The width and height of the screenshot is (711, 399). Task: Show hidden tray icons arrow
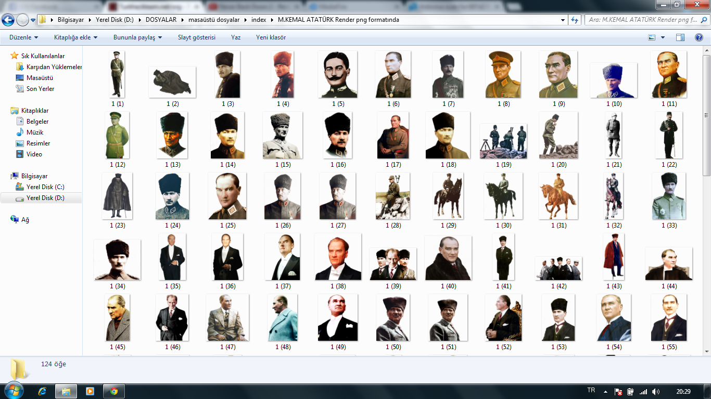click(x=605, y=391)
